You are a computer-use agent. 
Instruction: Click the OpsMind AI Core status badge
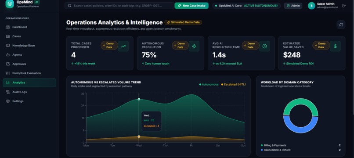pos(246,6)
